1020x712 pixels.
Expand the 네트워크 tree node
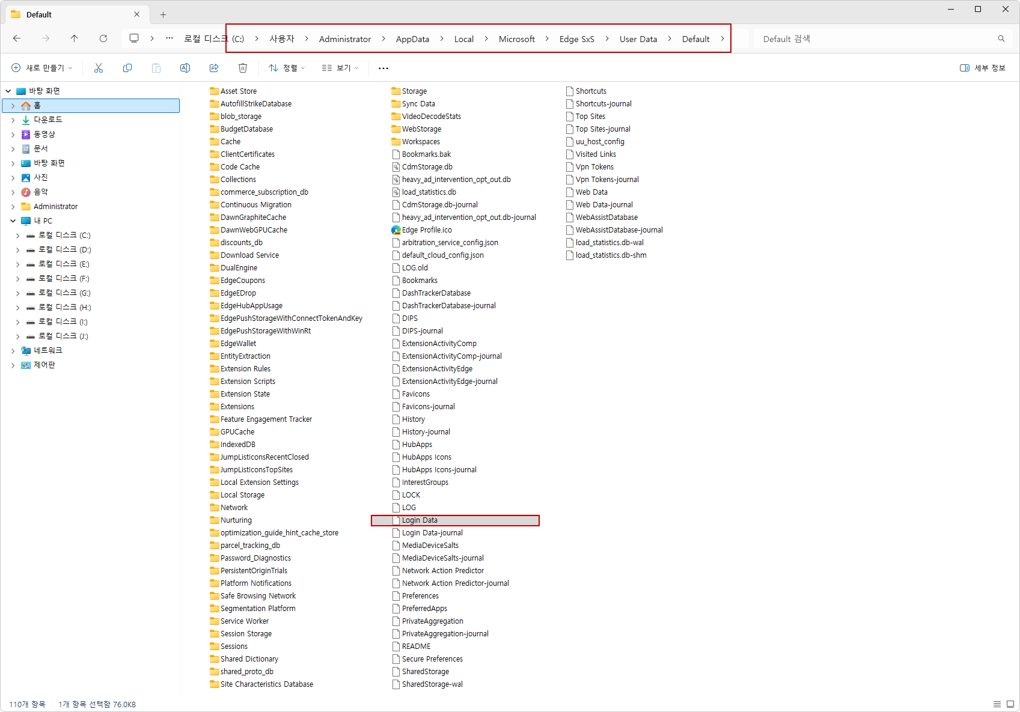coord(13,351)
